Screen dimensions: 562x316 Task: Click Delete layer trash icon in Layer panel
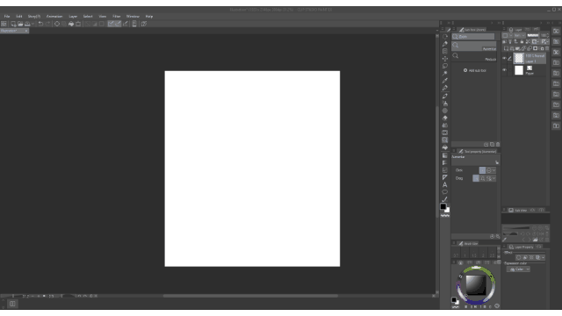[x=547, y=48]
